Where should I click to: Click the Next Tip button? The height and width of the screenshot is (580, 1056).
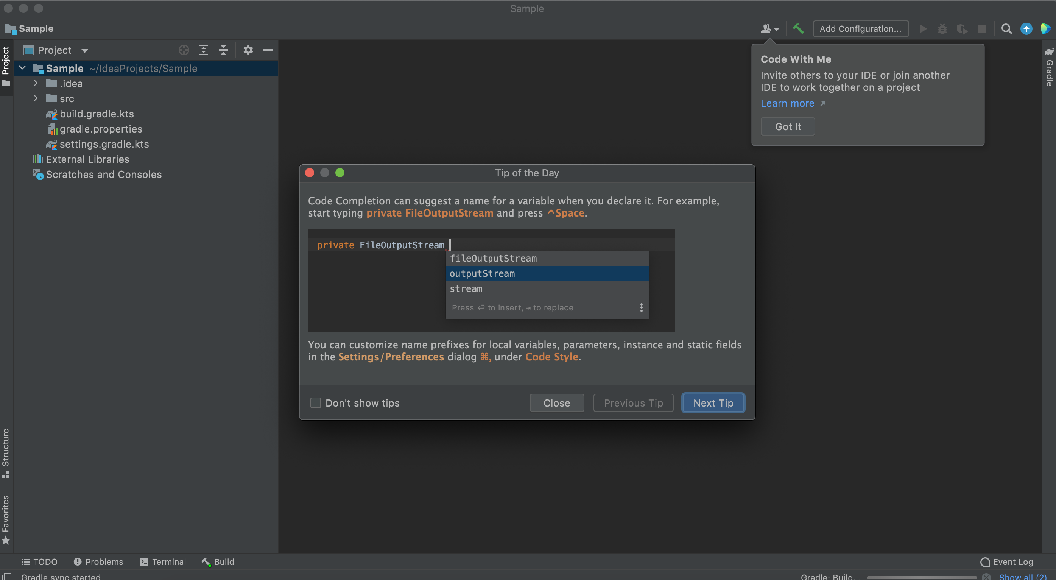[x=713, y=403]
